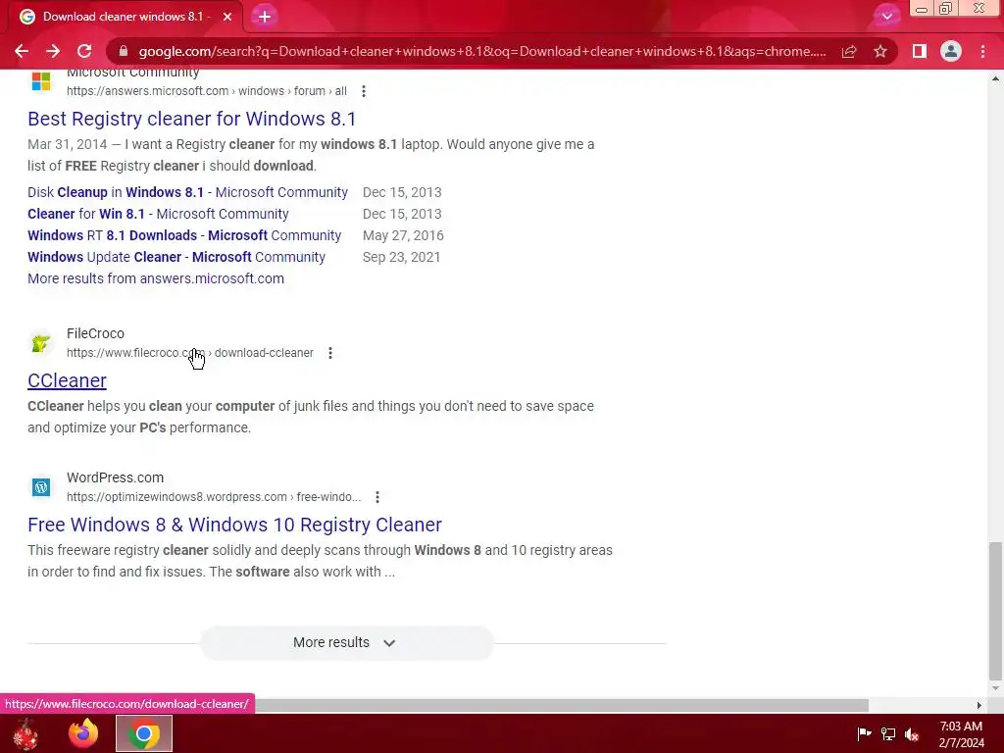This screenshot has height=753, width=1004.
Task: Open the CCleaner result link
Action: click(68, 380)
